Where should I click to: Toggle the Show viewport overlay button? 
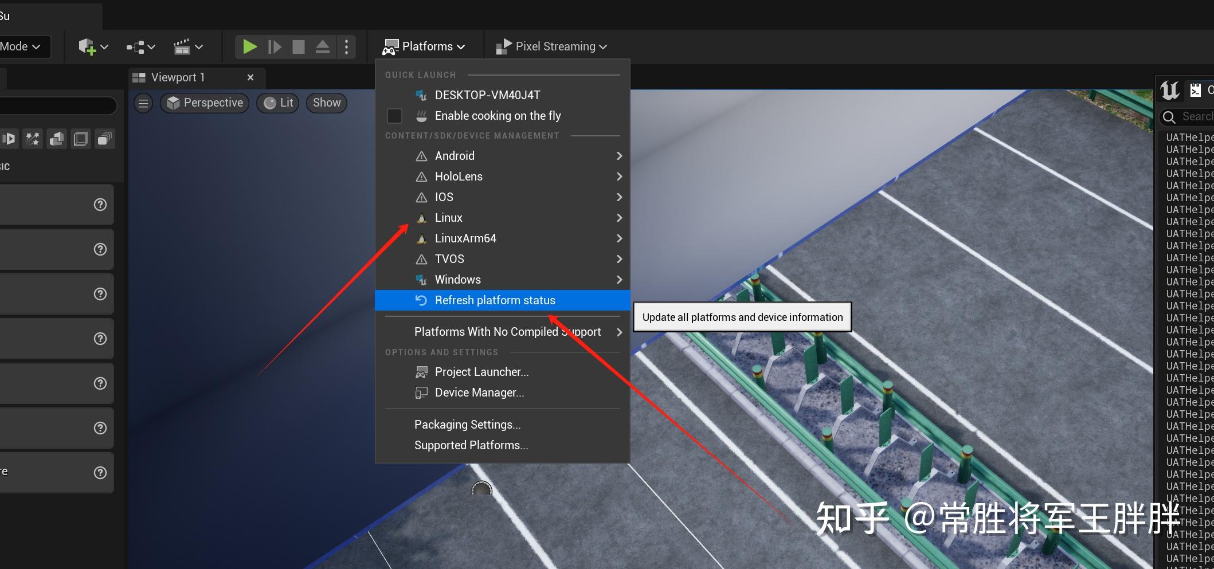(x=326, y=103)
